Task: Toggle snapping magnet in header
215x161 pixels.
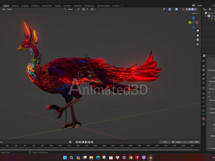Action: [x=84, y=9]
